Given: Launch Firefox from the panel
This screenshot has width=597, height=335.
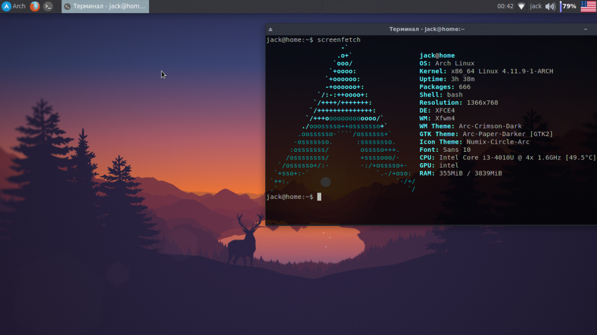Looking at the screenshot, I should pos(35,6).
